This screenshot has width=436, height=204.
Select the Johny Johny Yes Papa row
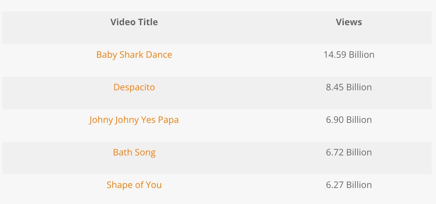[x=238, y=125]
